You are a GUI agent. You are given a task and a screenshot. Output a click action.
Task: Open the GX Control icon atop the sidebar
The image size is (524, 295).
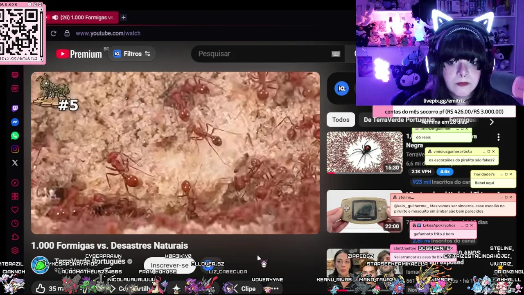15,75
